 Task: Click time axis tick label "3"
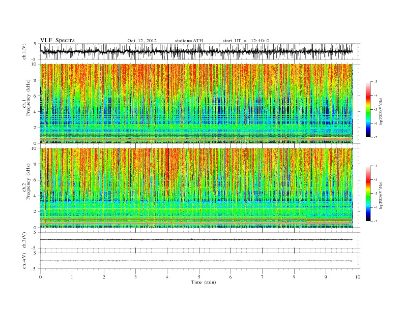point(135,277)
